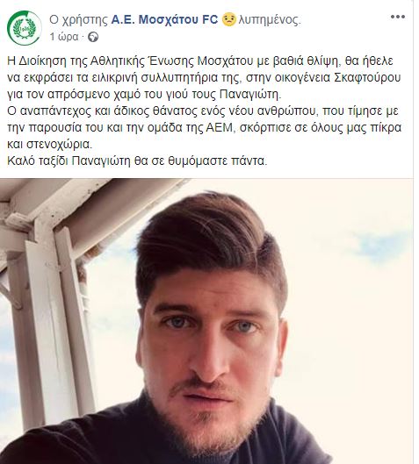Click the line starting "Ο αναπάντεχος και άδικος"
419x464 pixels.
pos(203,111)
